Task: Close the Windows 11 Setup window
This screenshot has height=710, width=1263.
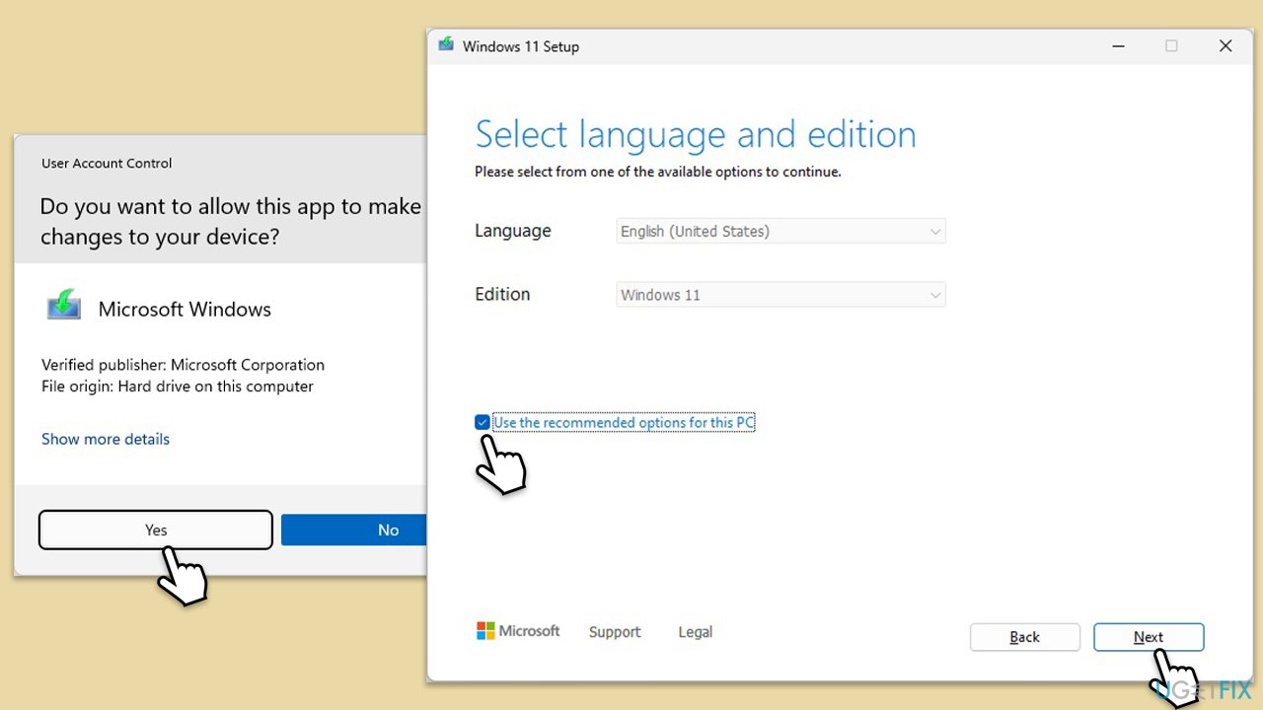Action: point(1226,46)
